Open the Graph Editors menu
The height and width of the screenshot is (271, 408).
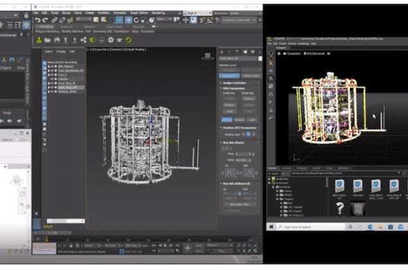(139, 13)
